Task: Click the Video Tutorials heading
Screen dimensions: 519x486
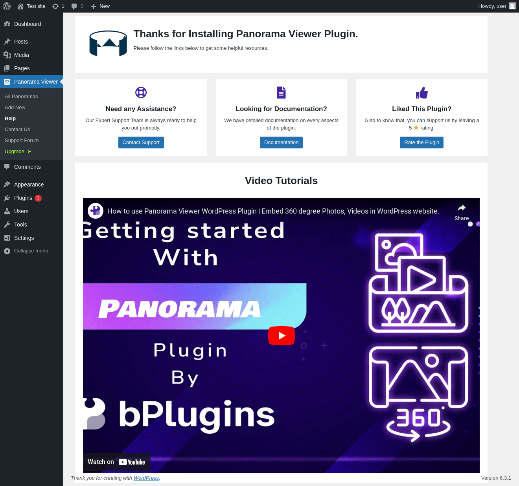Action: click(281, 181)
